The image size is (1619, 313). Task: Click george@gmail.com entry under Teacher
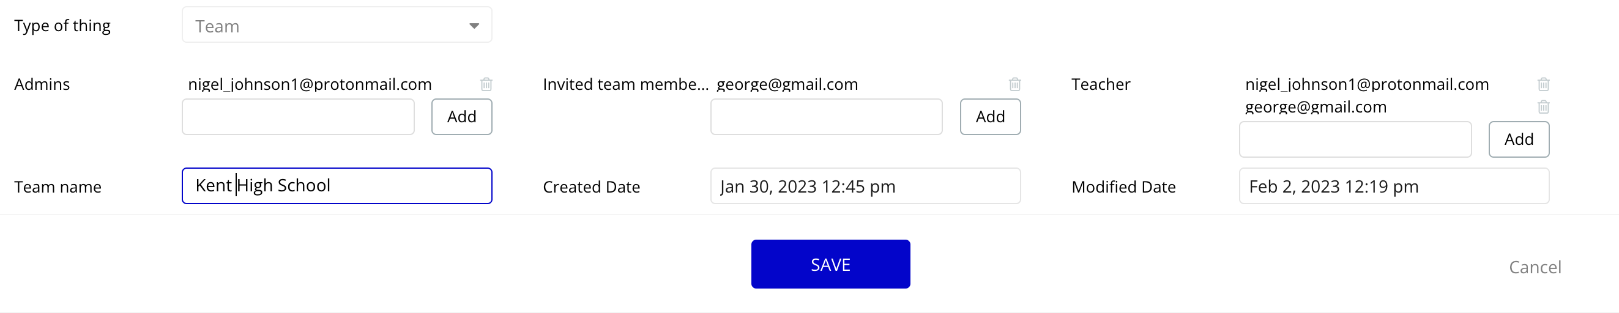(x=1316, y=107)
